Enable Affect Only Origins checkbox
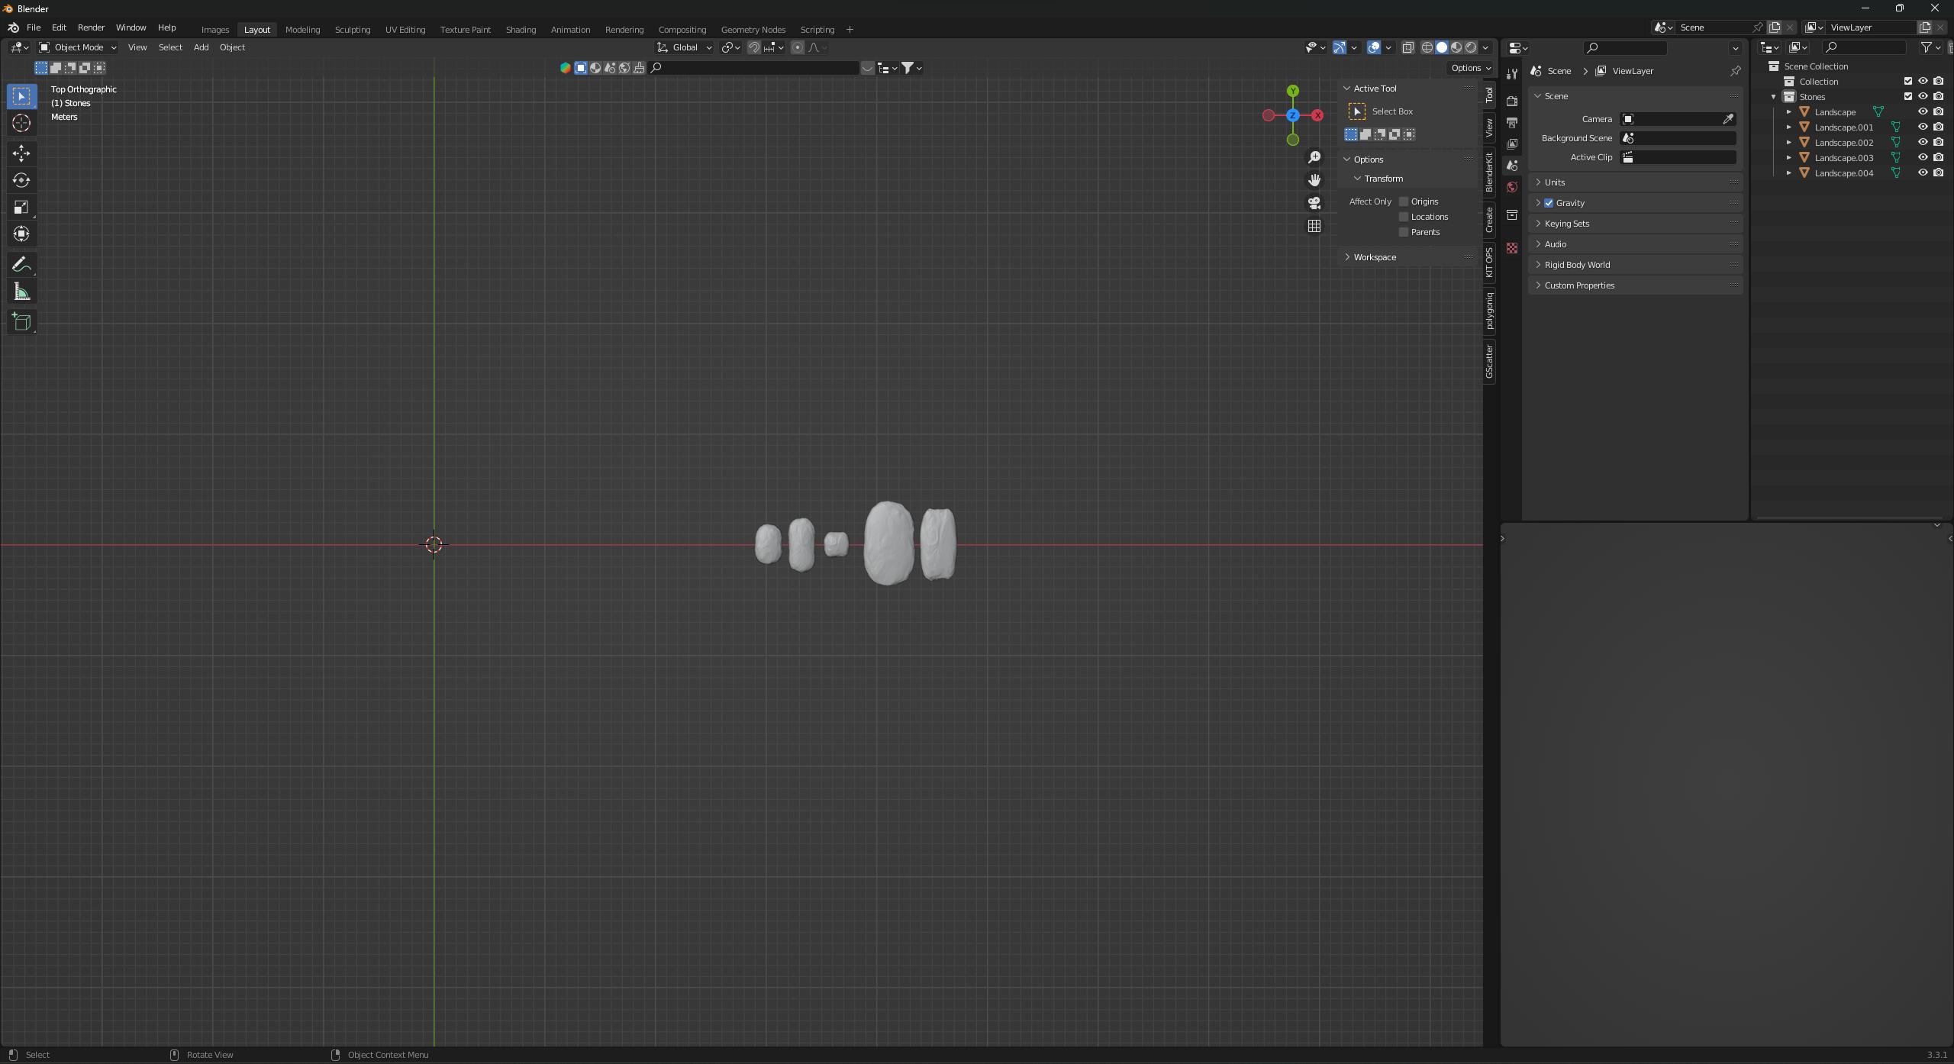This screenshot has height=1064, width=1954. (1404, 202)
